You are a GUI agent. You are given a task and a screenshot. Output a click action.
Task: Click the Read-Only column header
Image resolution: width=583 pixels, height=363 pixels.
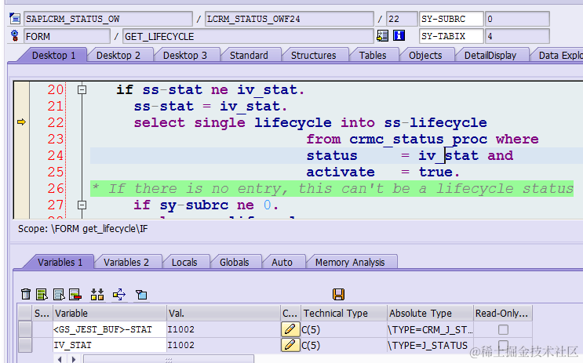coord(503,313)
